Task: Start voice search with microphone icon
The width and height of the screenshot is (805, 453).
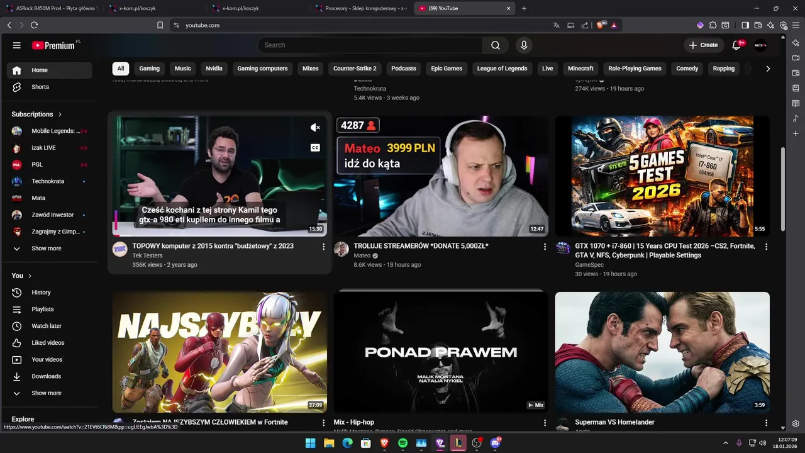Action: [524, 45]
